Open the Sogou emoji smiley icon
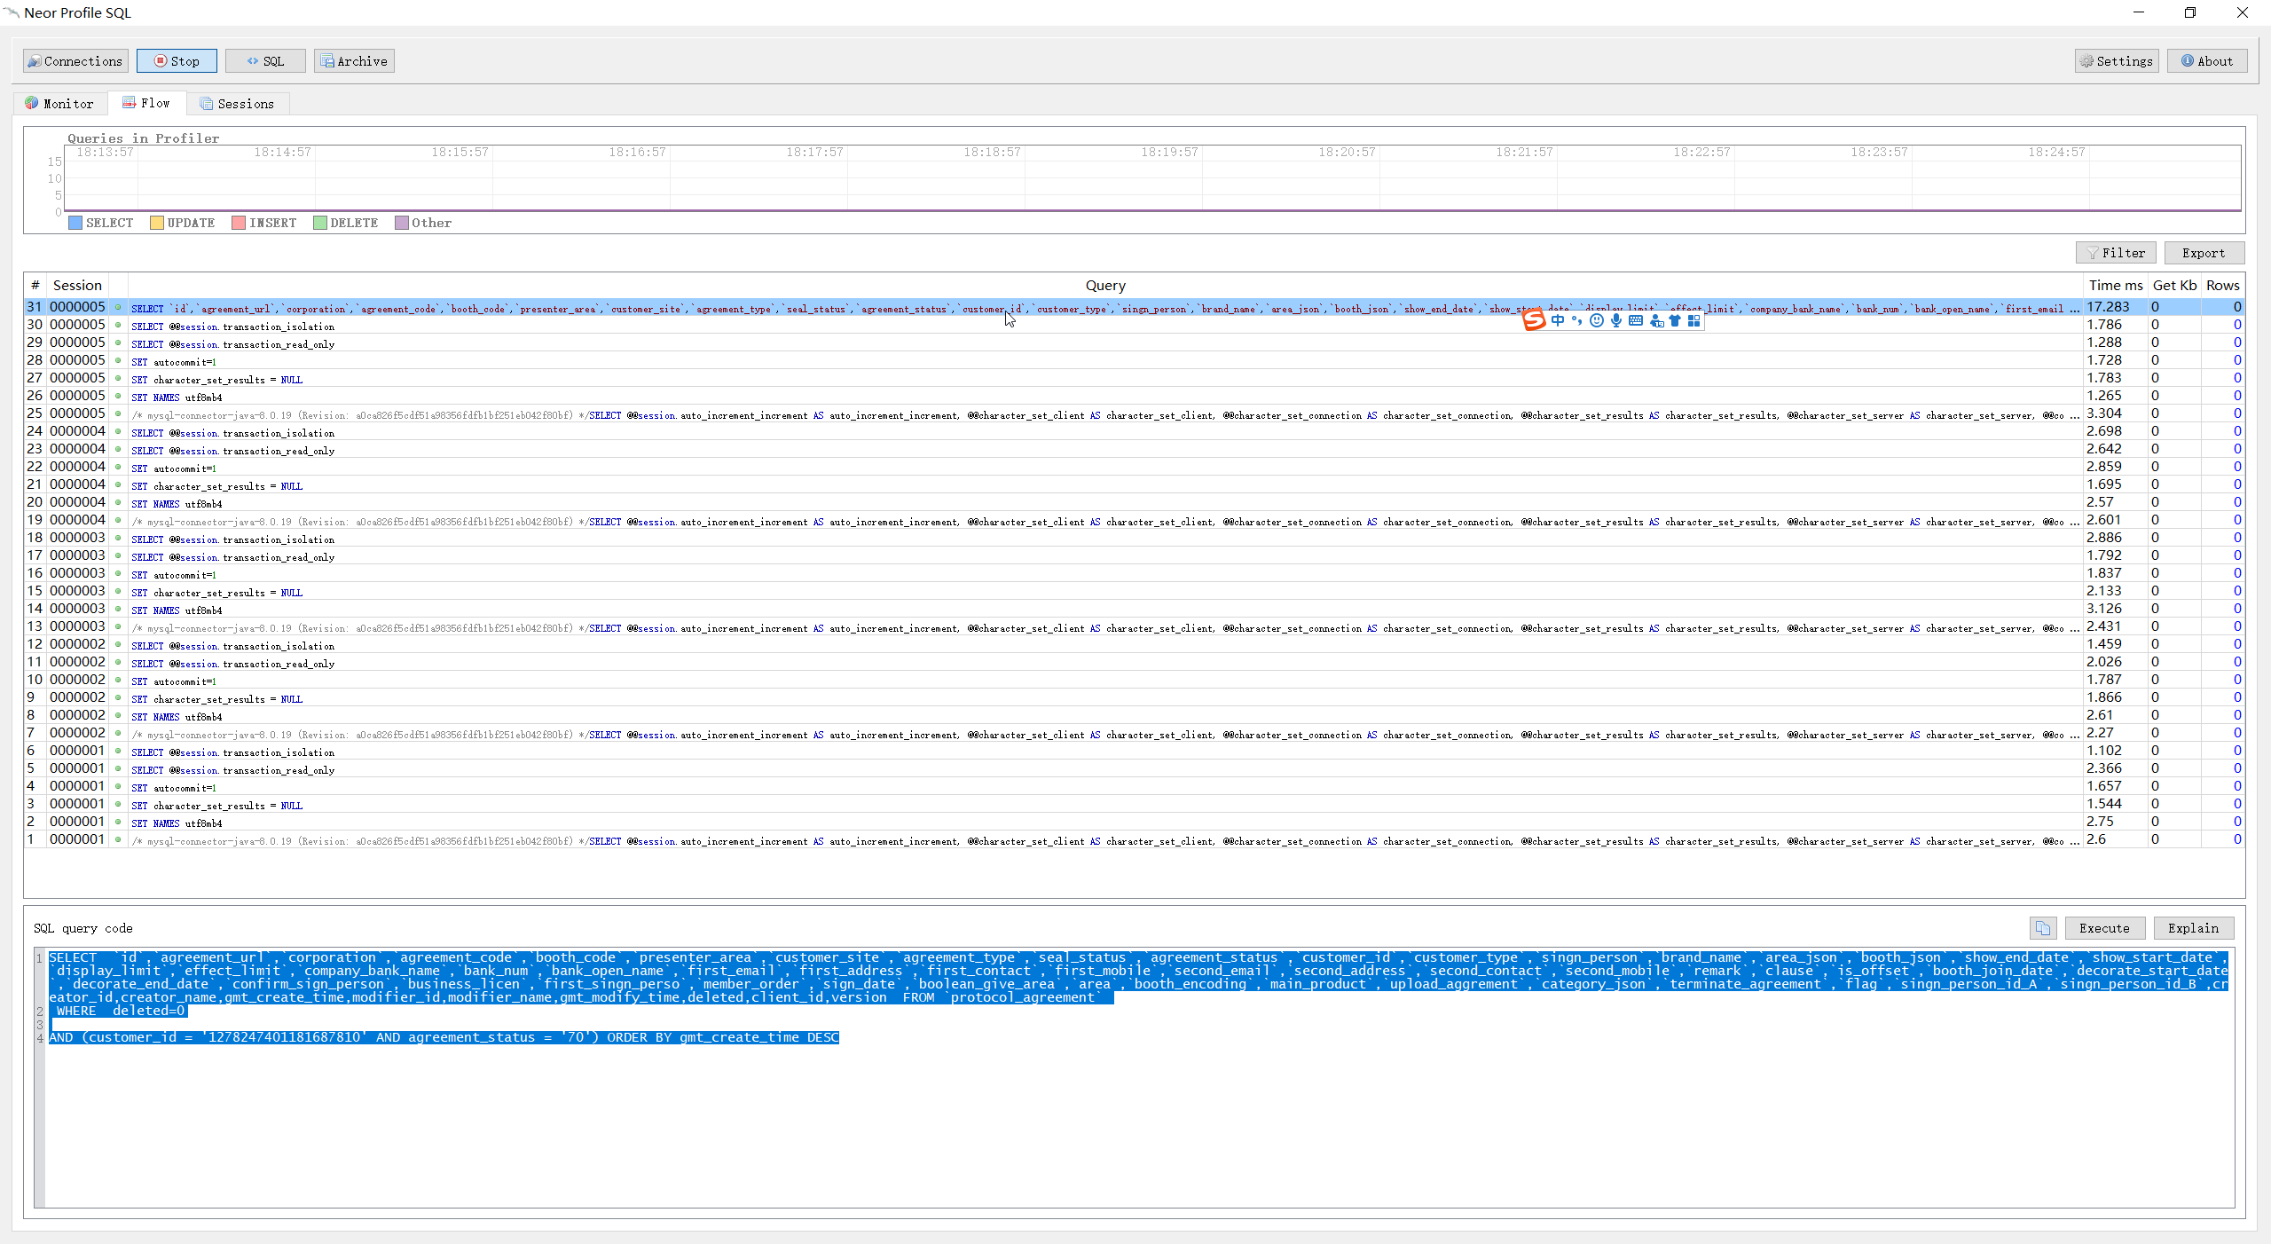This screenshot has height=1244, width=2271. pyautogui.click(x=1597, y=320)
